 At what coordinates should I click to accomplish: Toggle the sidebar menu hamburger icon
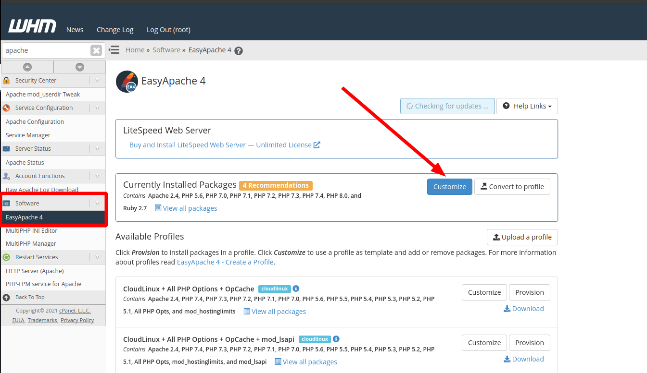coord(114,50)
